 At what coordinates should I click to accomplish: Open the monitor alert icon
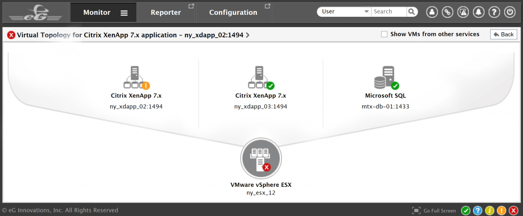(463, 12)
